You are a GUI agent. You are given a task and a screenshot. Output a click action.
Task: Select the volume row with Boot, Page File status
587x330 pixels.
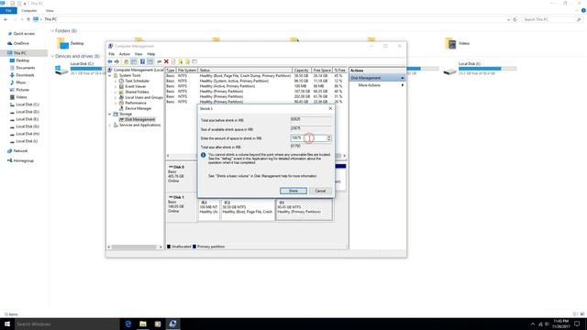coord(256,75)
